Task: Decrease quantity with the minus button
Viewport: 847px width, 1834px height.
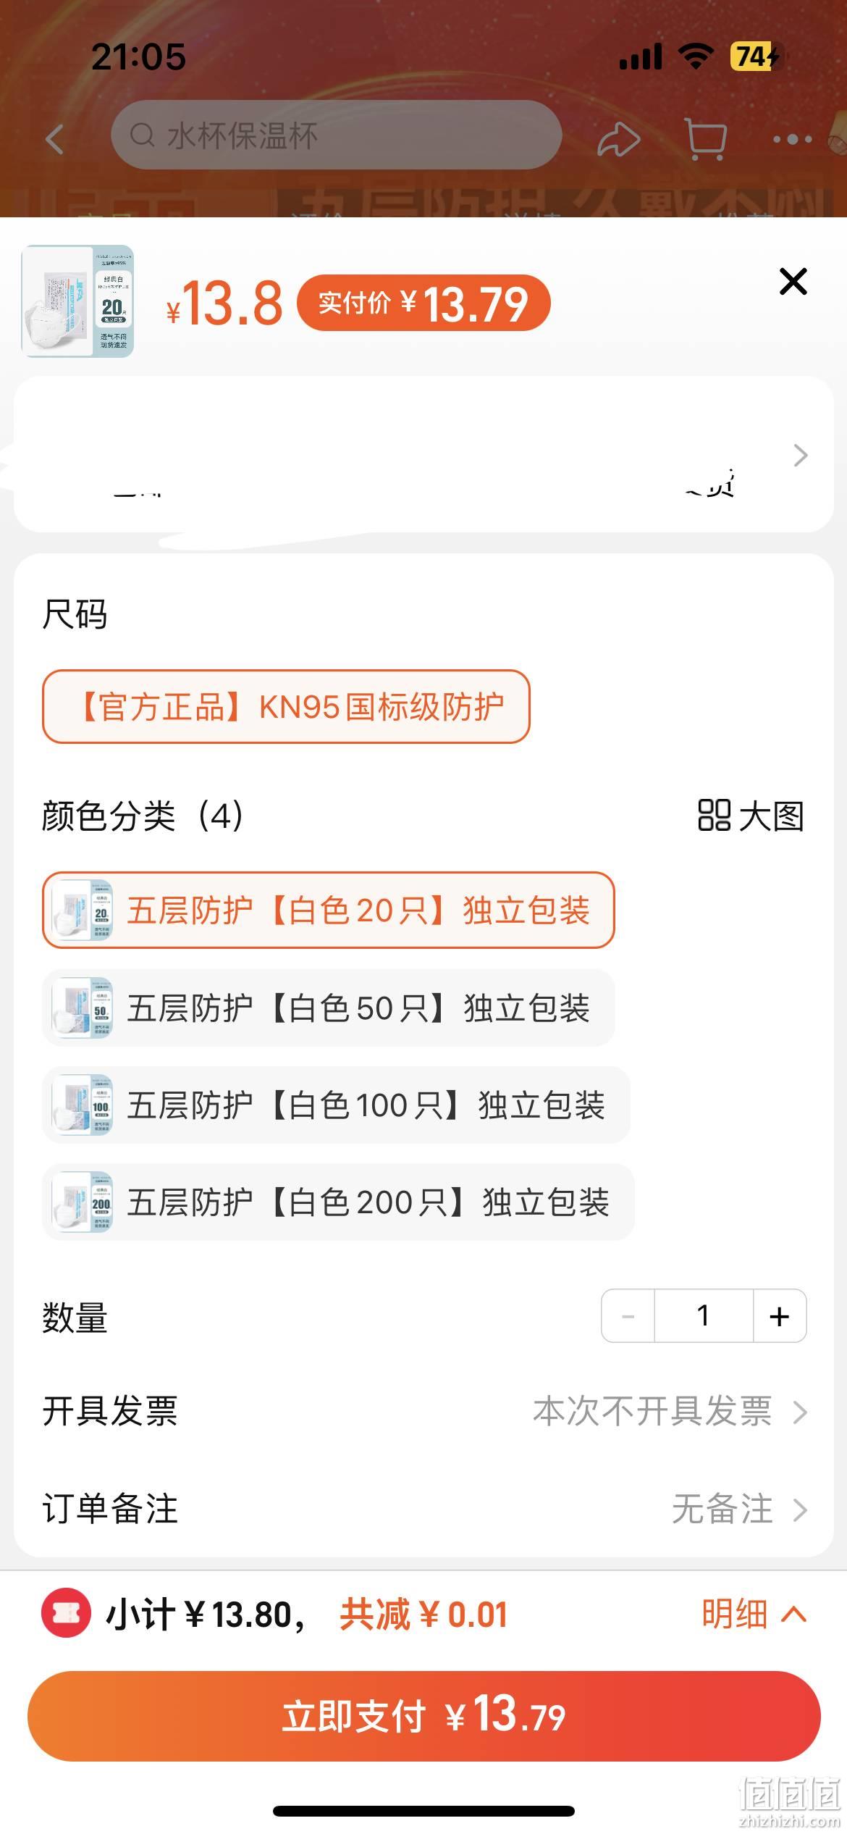Action: (628, 1316)
